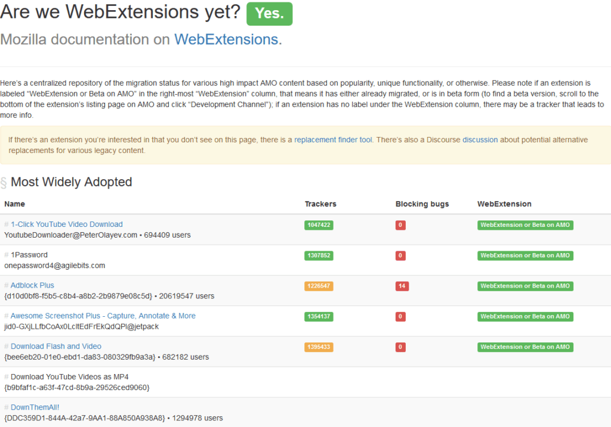
Task: Click the hash anchor before Awesome Screenshot Plus
Action: click(6, 316)
